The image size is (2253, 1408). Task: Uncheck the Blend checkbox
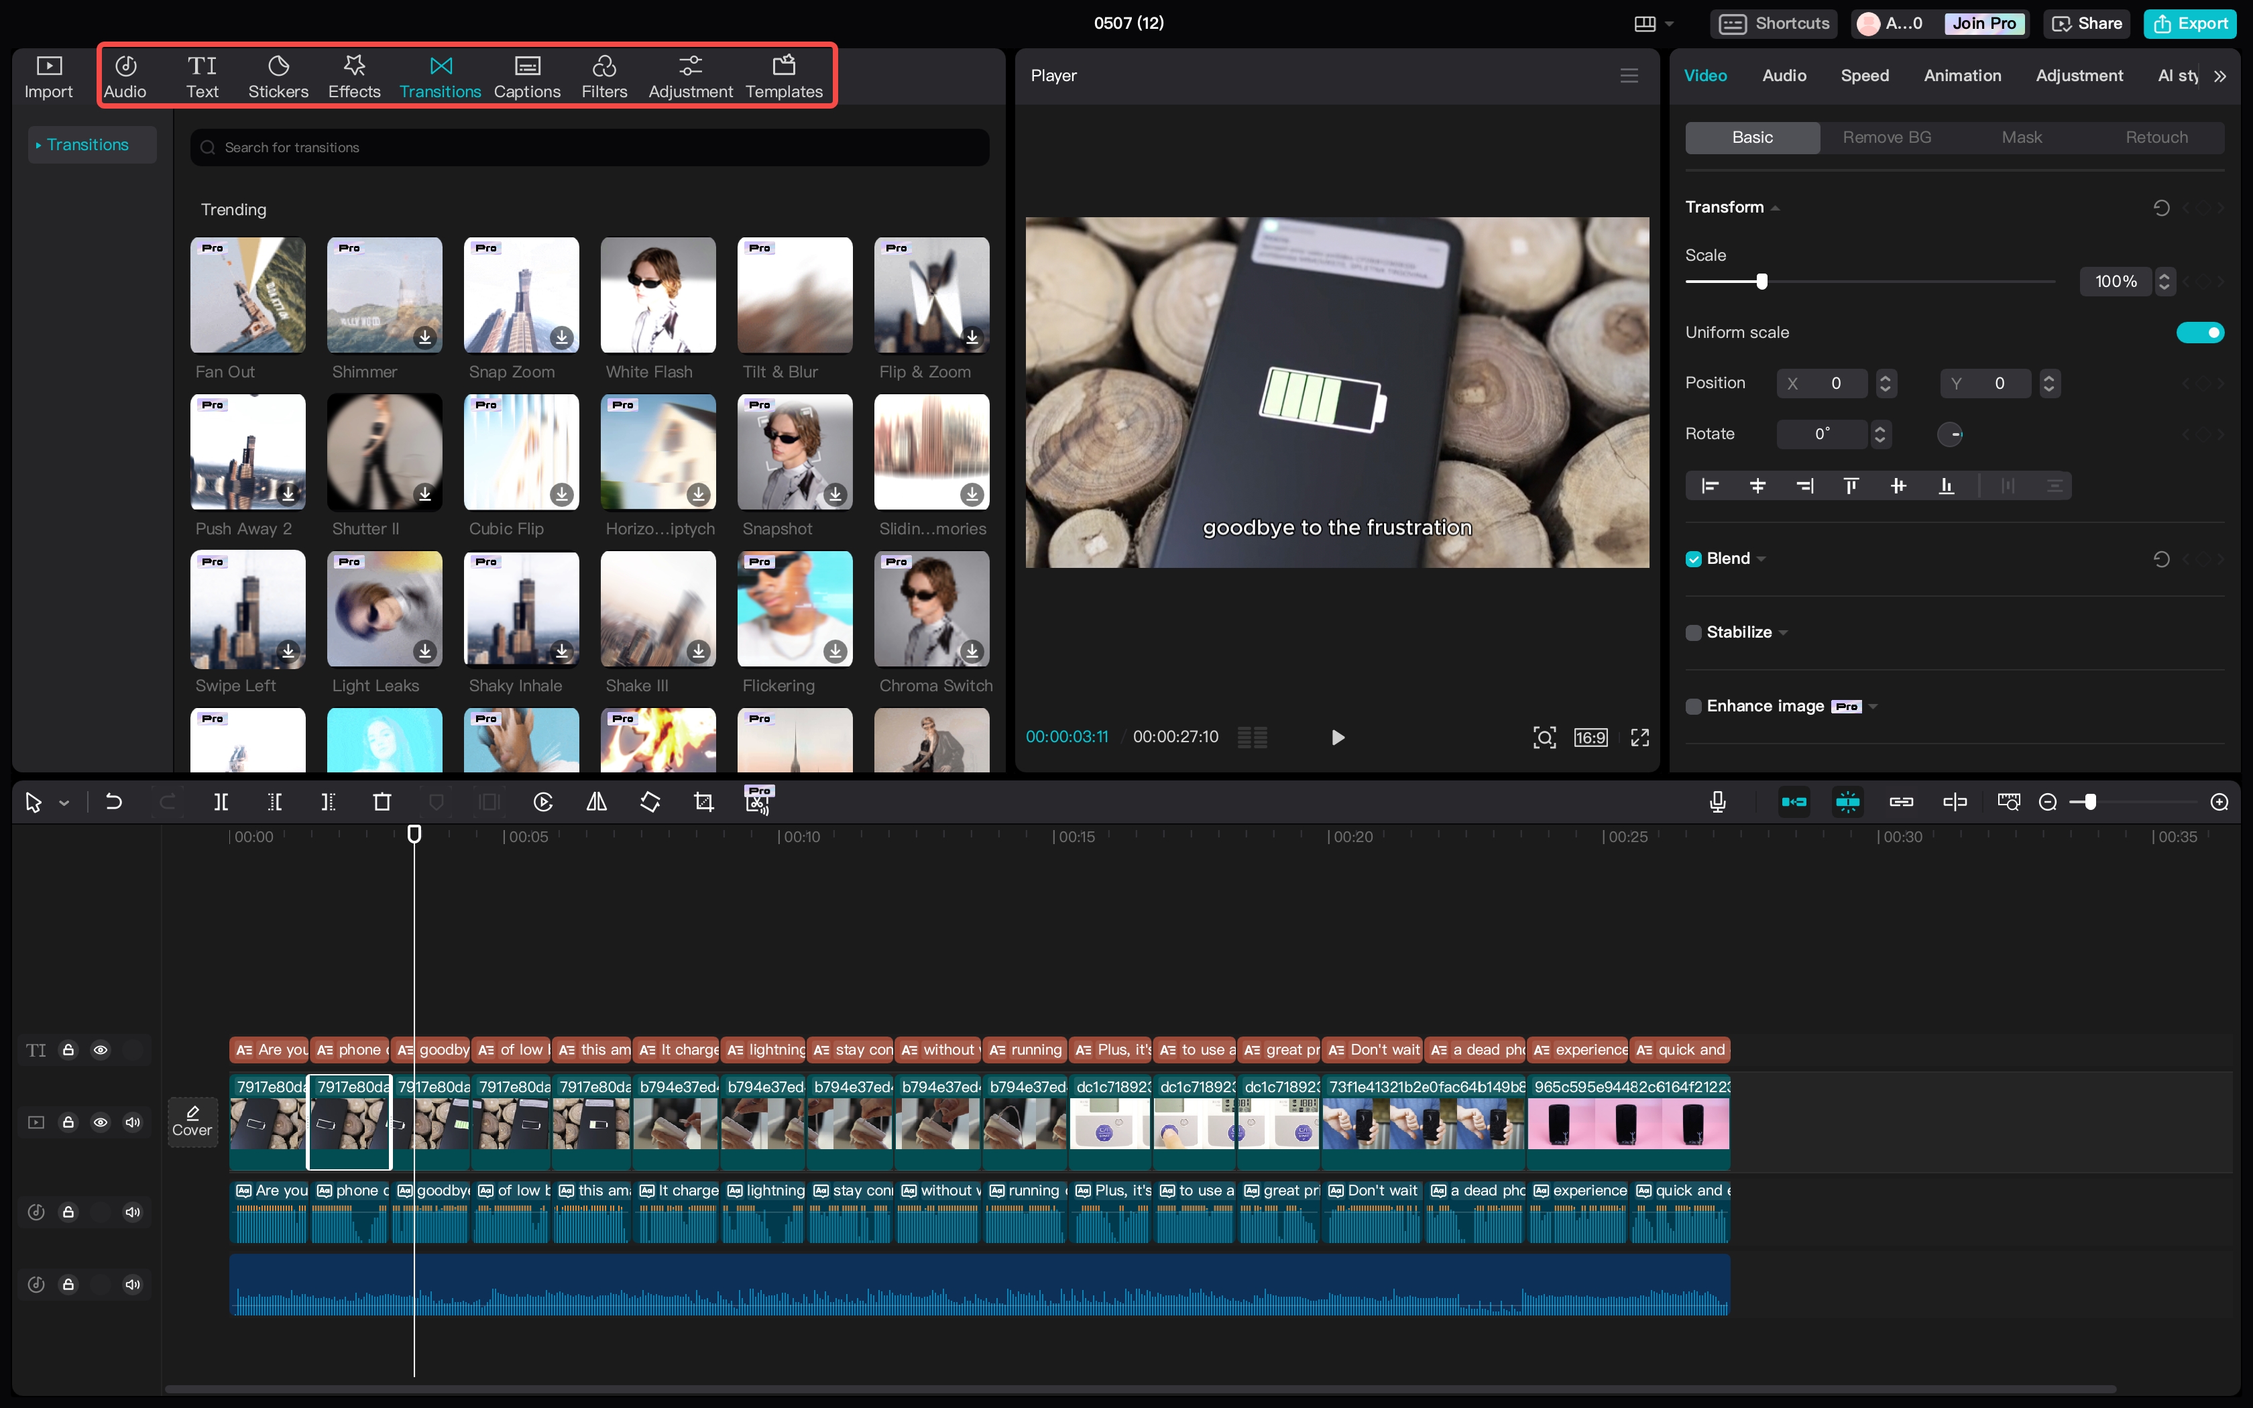1694,558
